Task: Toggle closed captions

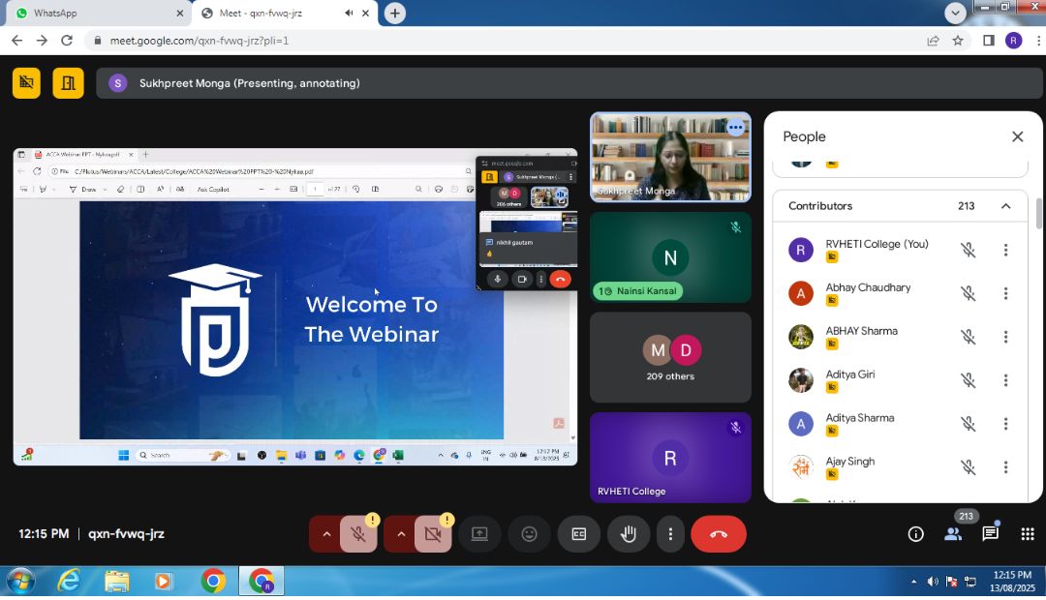Action: tap(578, 534)
